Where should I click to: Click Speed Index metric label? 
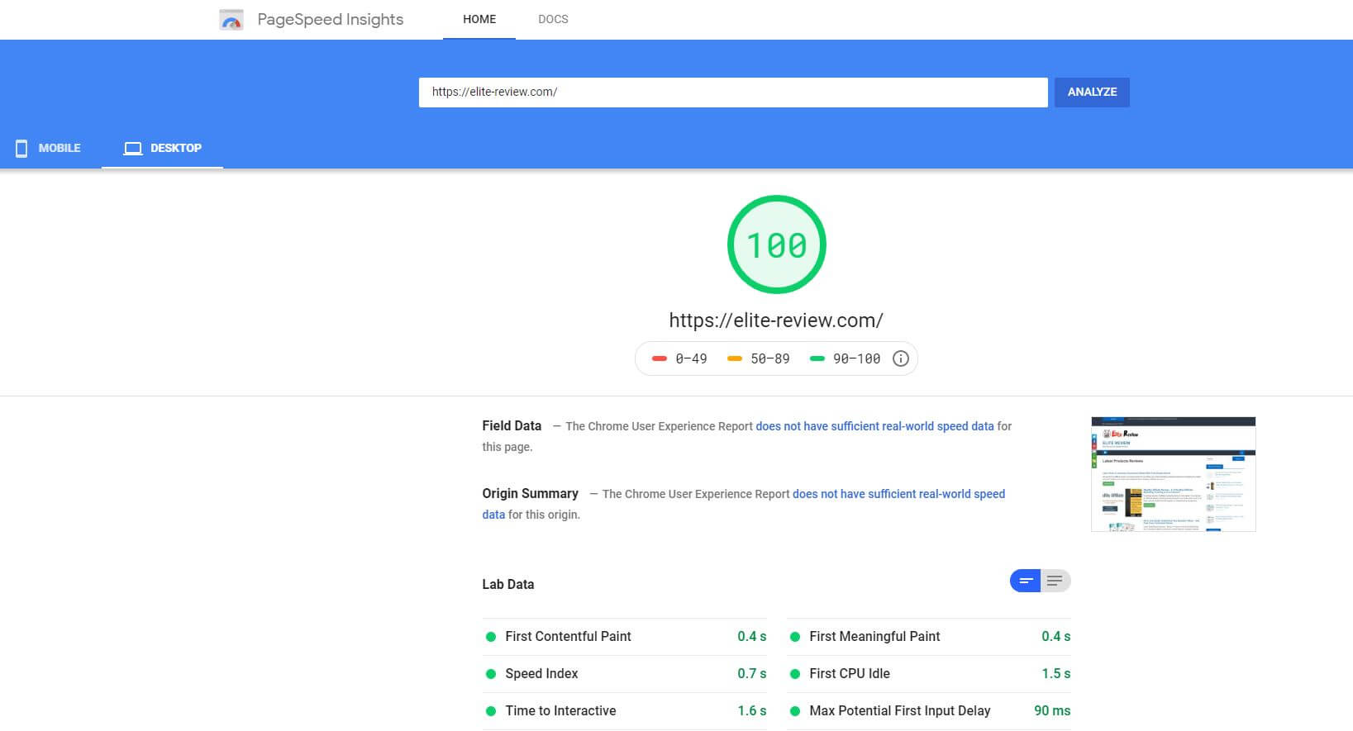click(x=541, y=674)
